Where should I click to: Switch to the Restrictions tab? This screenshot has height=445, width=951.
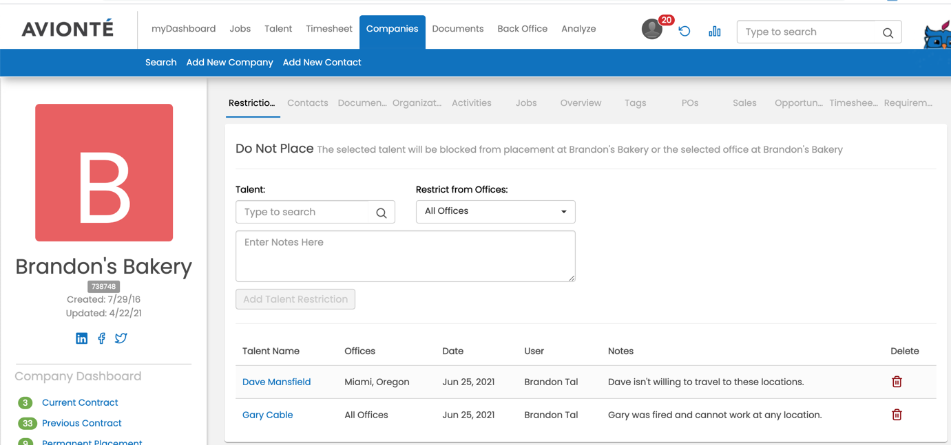(252, 103)
